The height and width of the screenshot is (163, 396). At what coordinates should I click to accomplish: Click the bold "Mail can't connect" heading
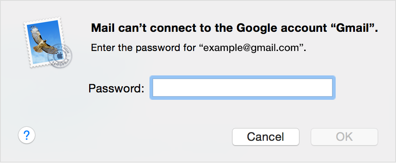point(234,28)
